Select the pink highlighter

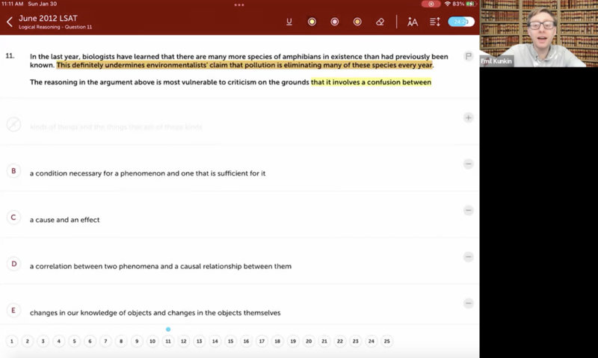click(335, 22)
